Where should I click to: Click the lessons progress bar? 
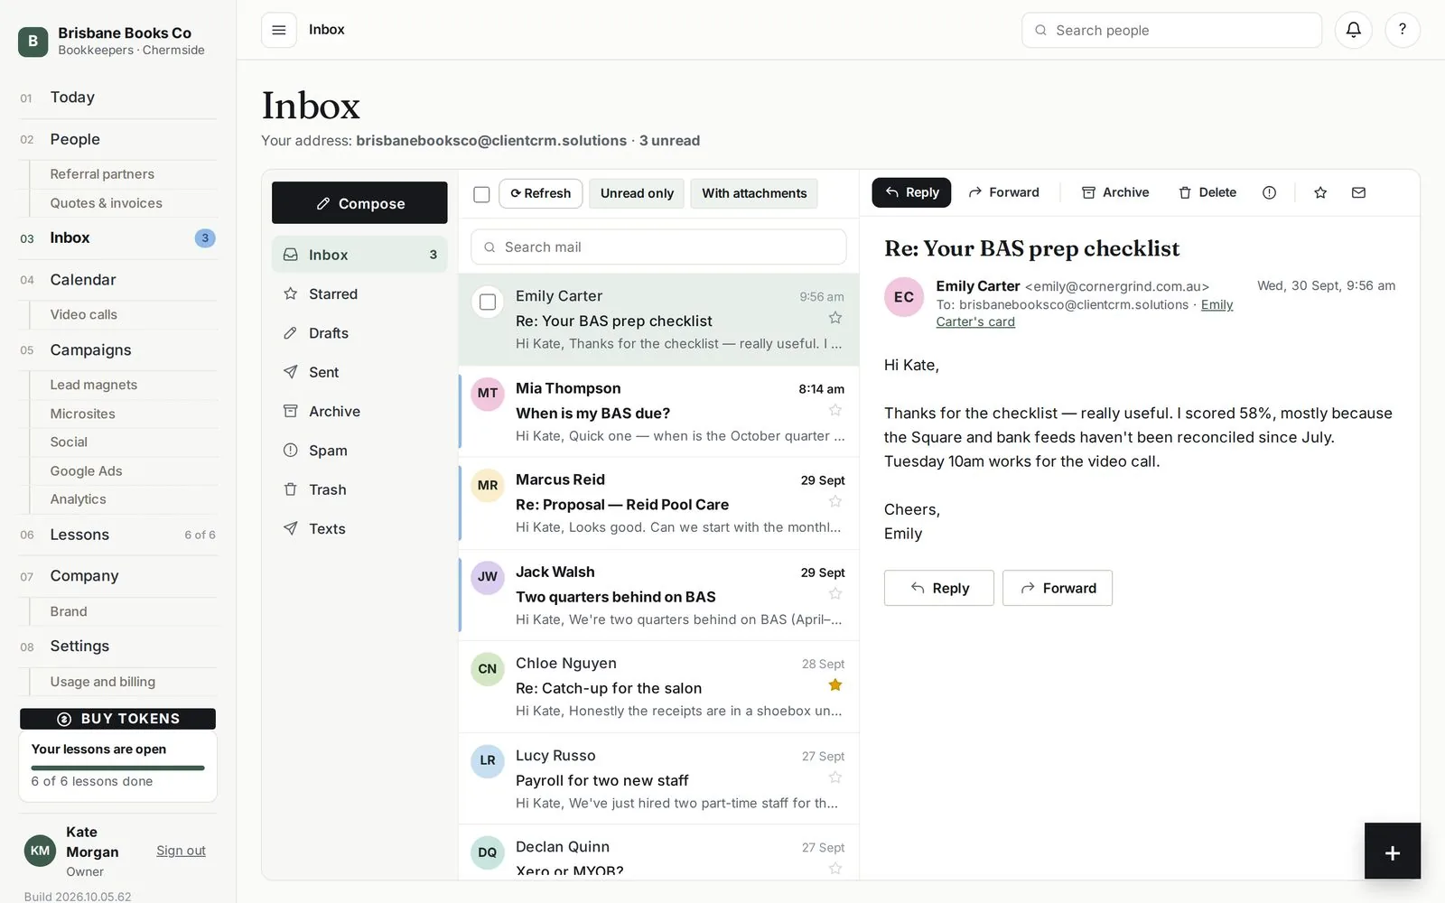(x=117, y=768)
